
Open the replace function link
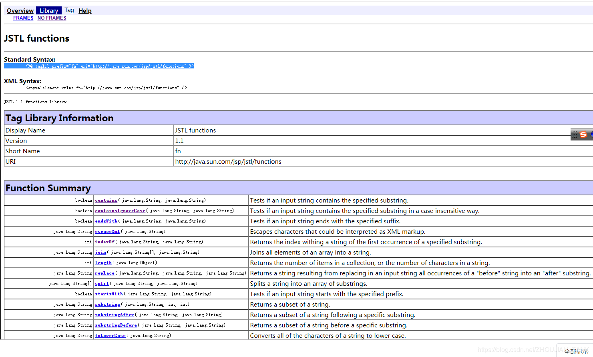coord(105,273)
